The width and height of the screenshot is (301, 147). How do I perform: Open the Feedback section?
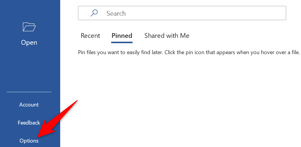[29, 123]
